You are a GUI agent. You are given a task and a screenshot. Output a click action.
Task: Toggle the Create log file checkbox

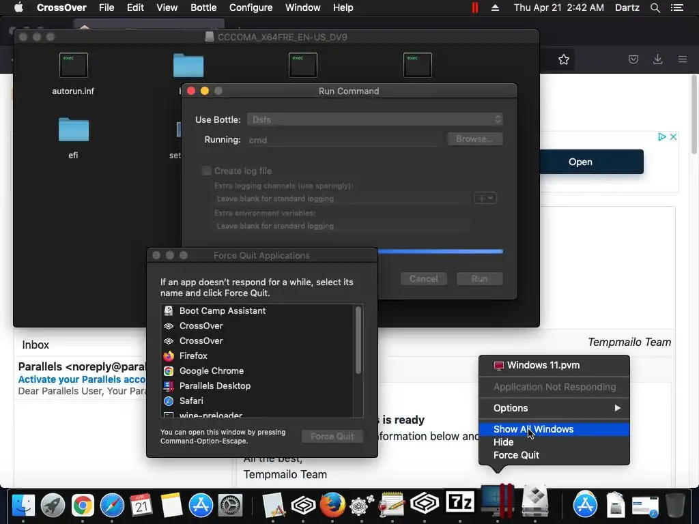click(206, 171)
